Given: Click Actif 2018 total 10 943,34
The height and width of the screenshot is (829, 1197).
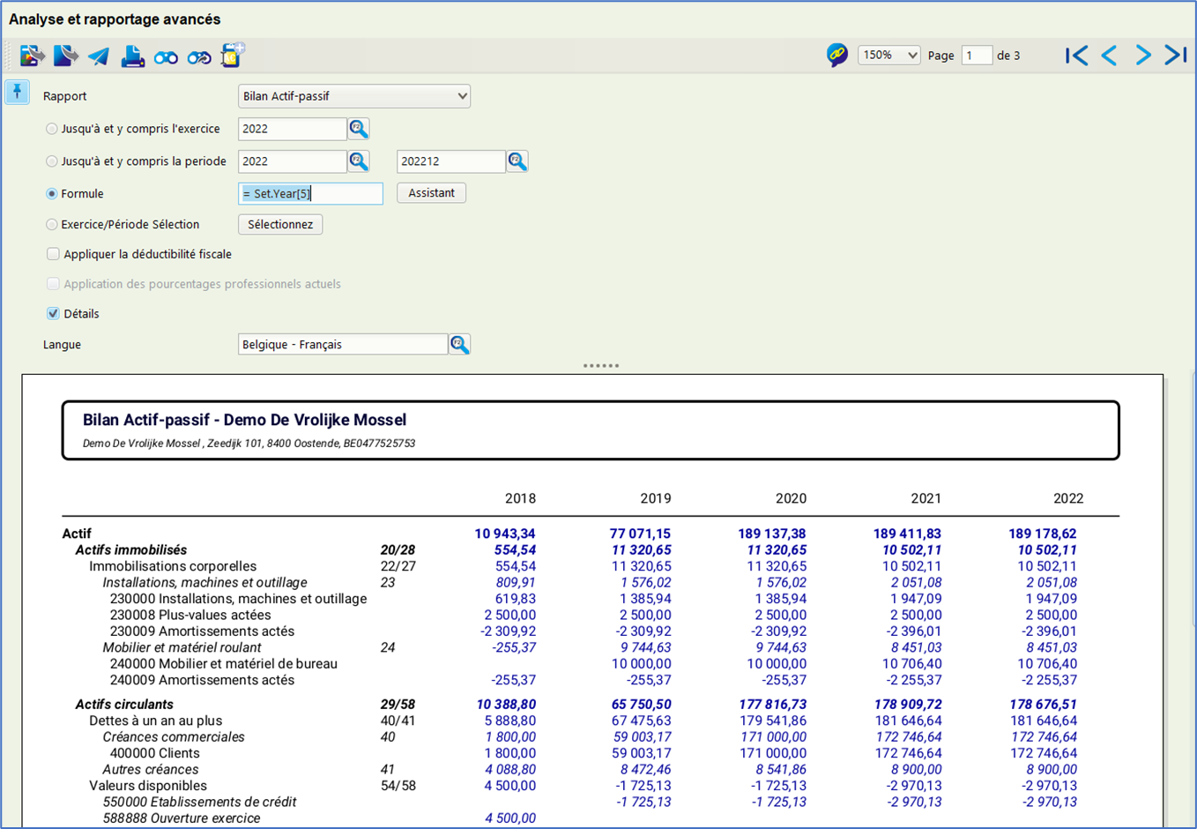Looking at the screenshot, I should point(505,534).
